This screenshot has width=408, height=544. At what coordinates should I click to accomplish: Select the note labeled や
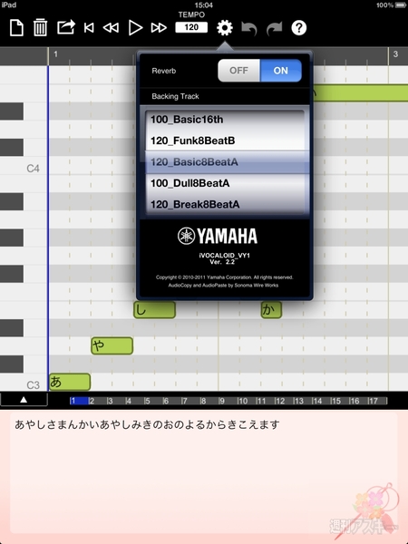(x=112, y=346)
